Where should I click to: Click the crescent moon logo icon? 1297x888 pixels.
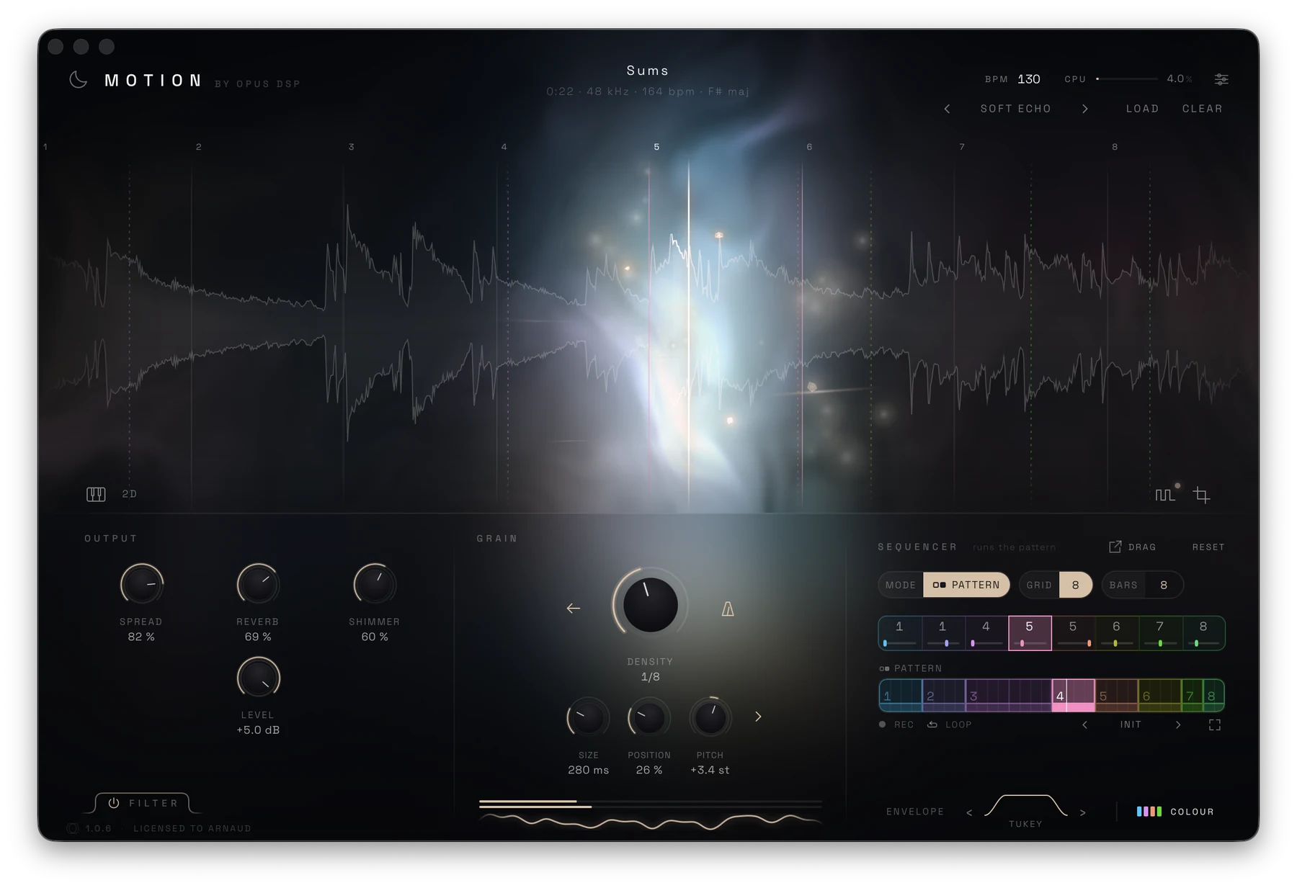click(x=79, y=80)
